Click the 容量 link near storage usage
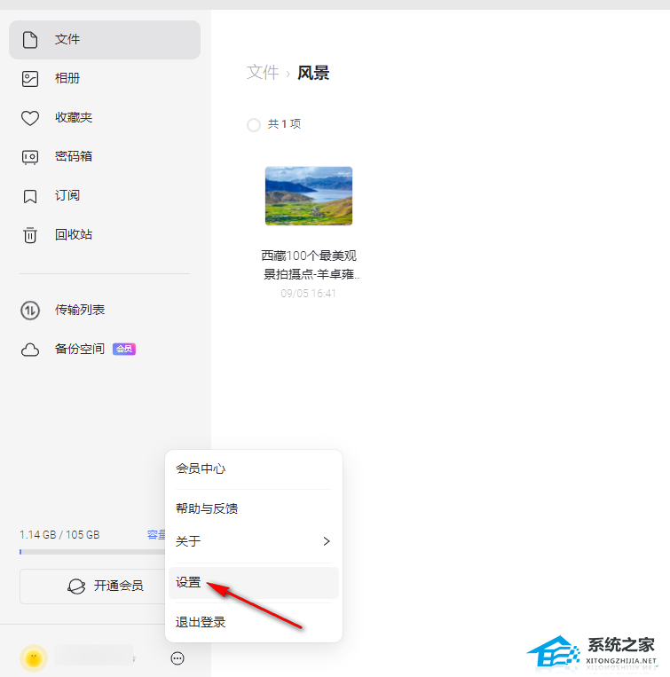 click(156, 535)
